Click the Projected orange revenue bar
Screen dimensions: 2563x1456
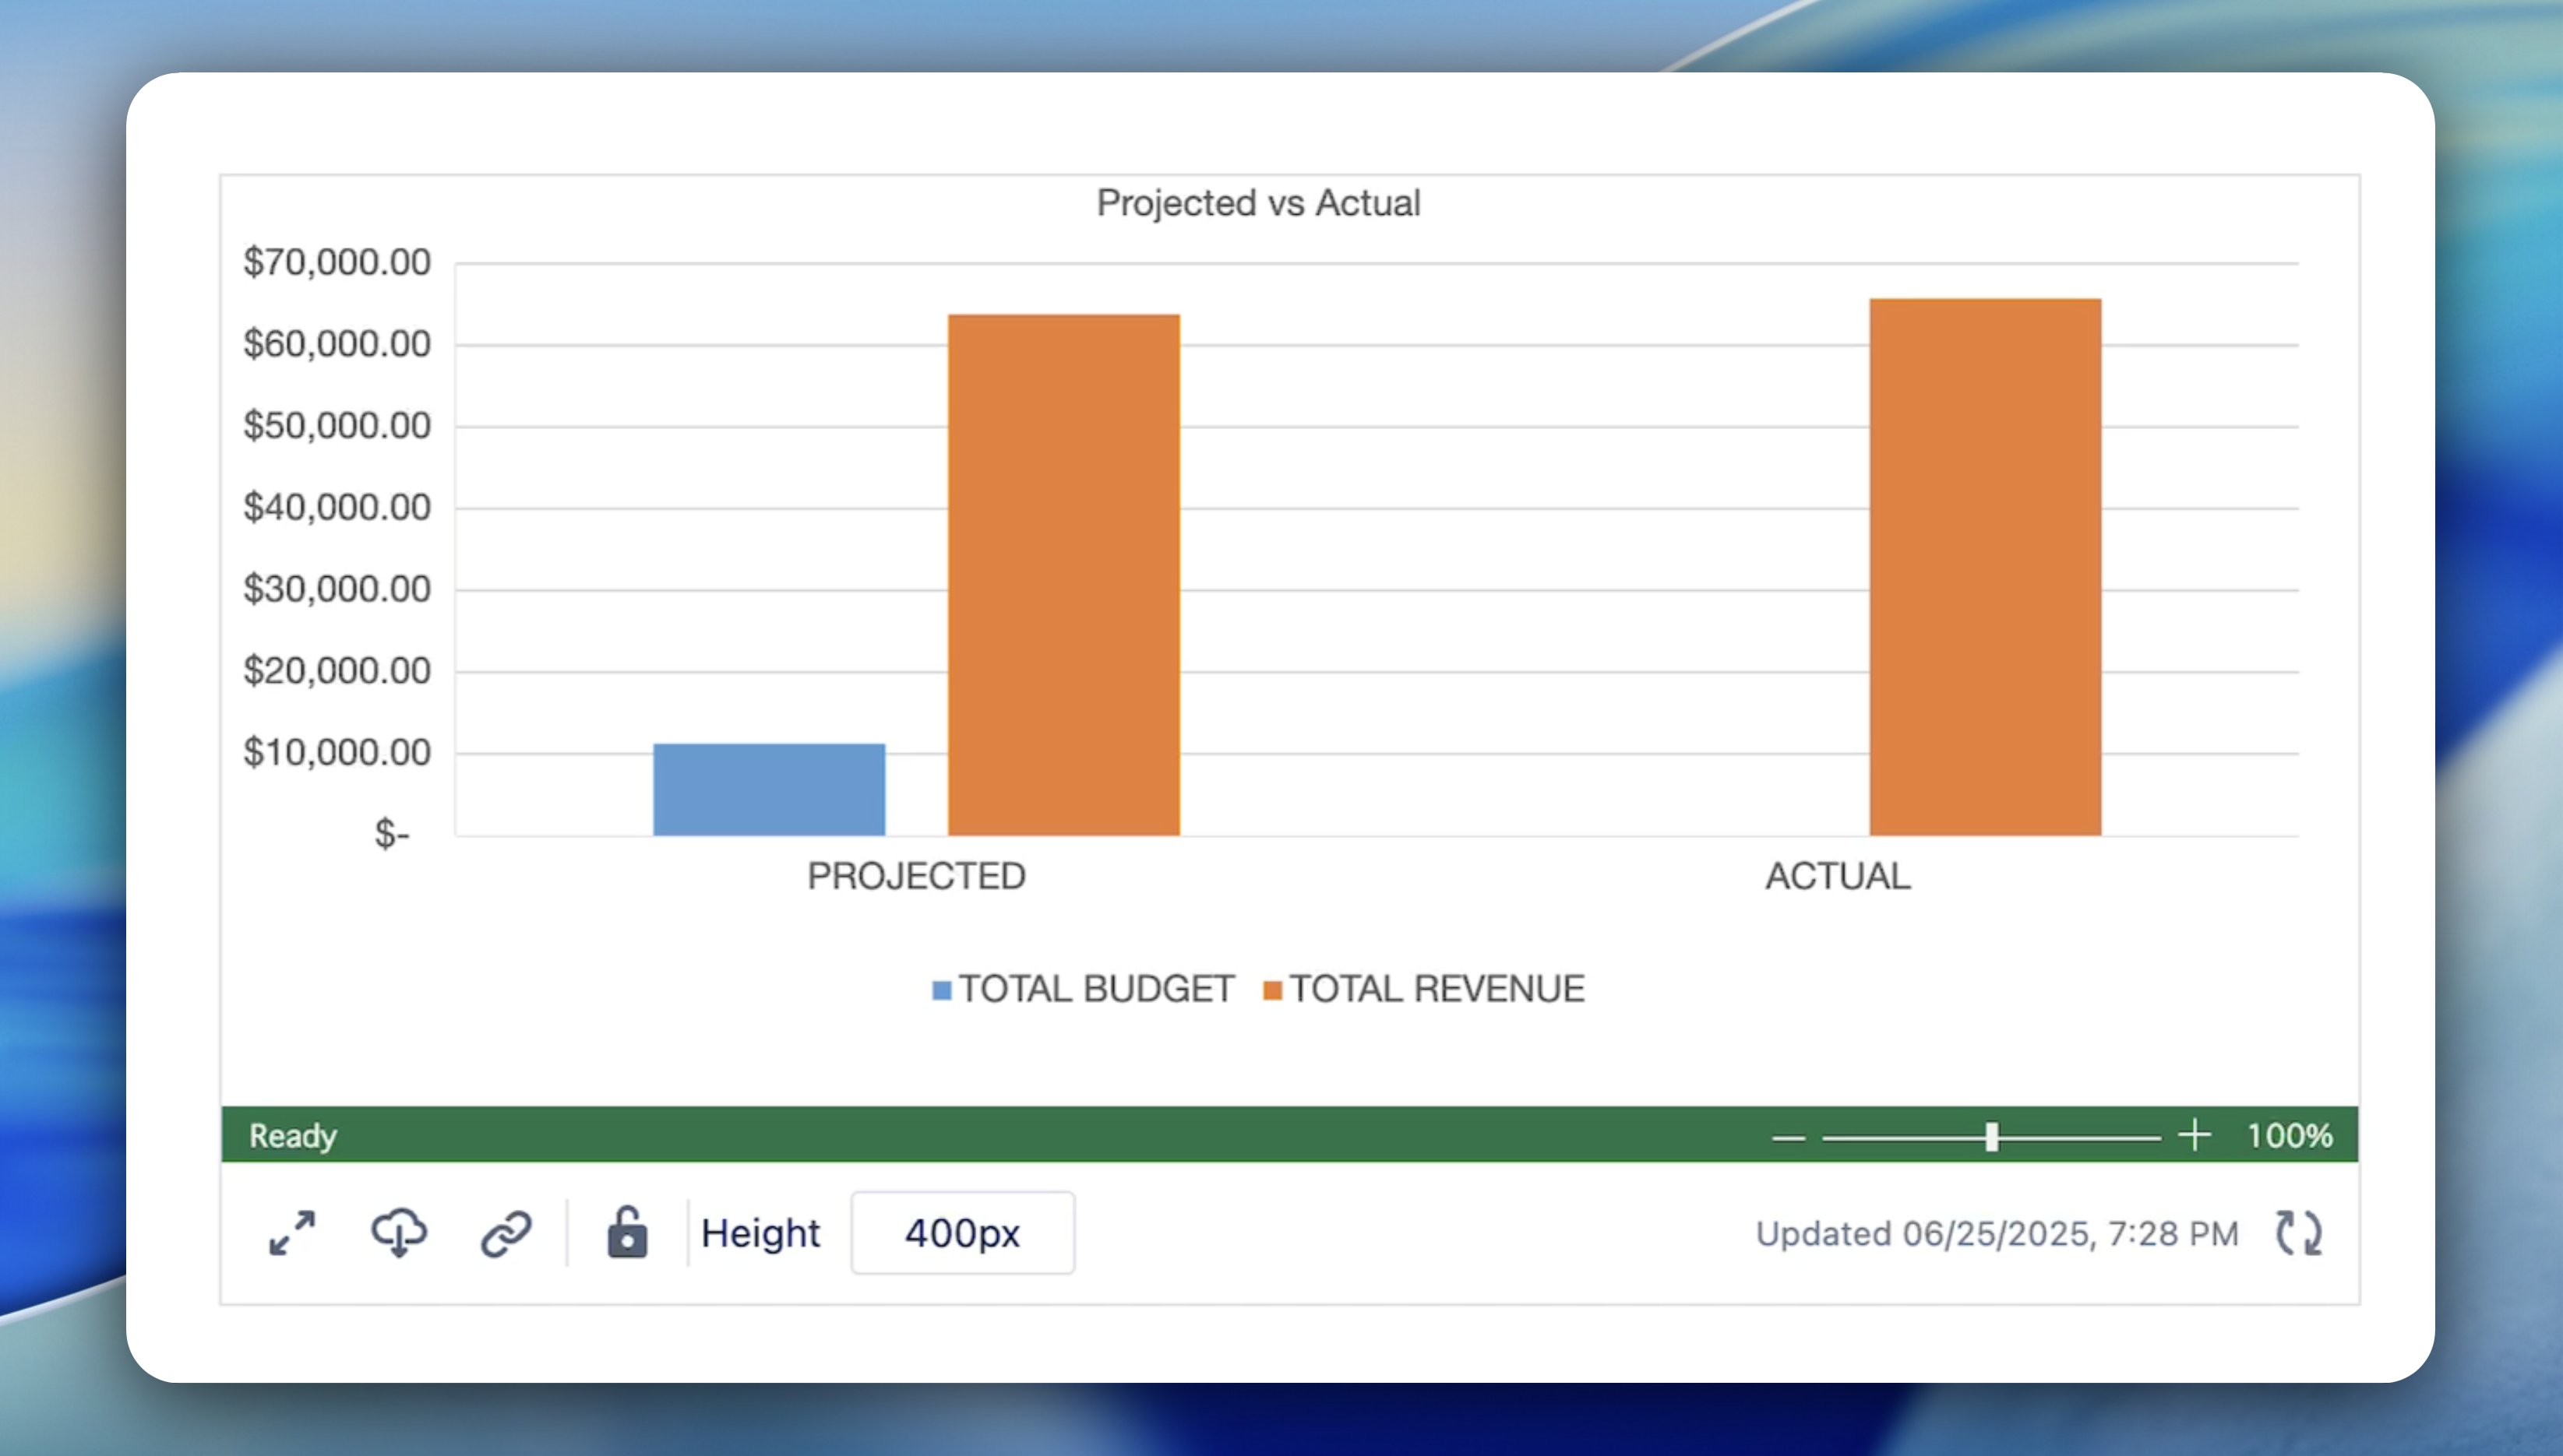(x=1063, y=575)
